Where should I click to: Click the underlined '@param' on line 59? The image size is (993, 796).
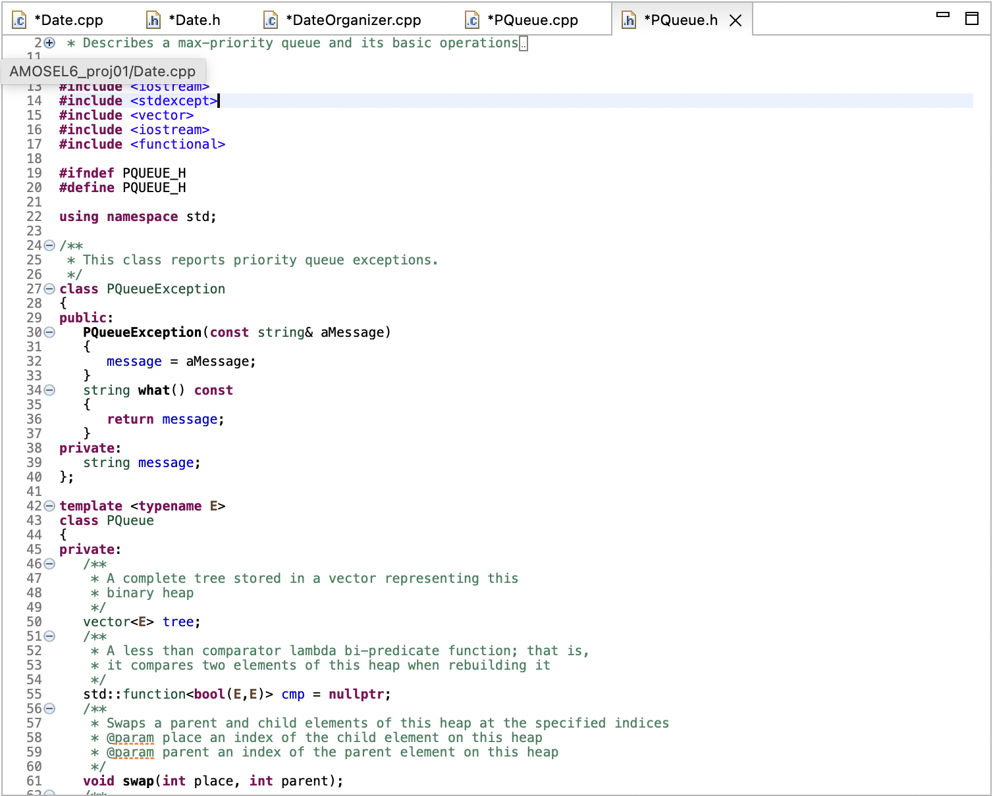130,752
